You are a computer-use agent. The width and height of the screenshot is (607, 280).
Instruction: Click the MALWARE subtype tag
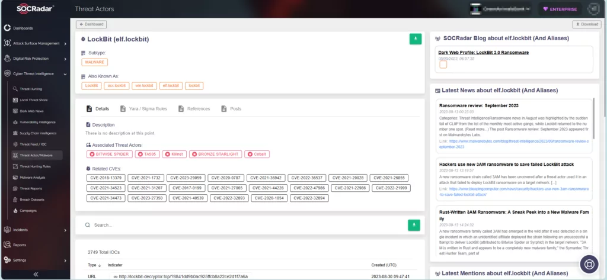(x=94, y=62)
